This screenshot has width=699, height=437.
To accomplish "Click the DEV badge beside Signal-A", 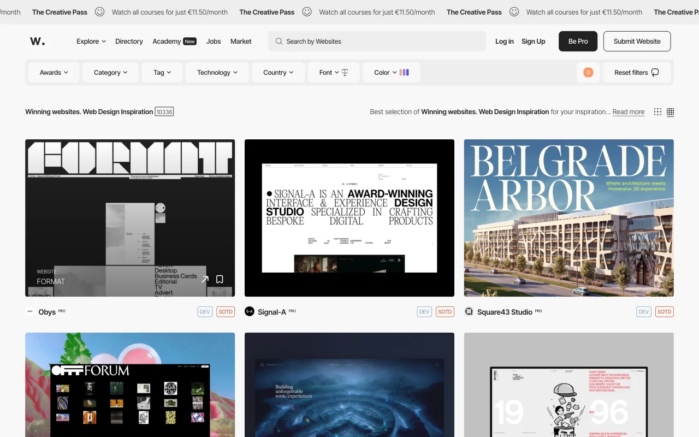I will [x=424, y=312].
